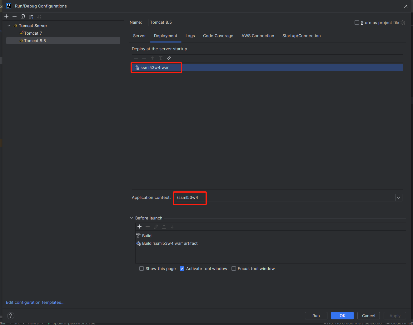The image size is (413, 325).
Task: Collapse the Tomcat Server tree node
Action: pyautogui.click(x=9, y=26)
